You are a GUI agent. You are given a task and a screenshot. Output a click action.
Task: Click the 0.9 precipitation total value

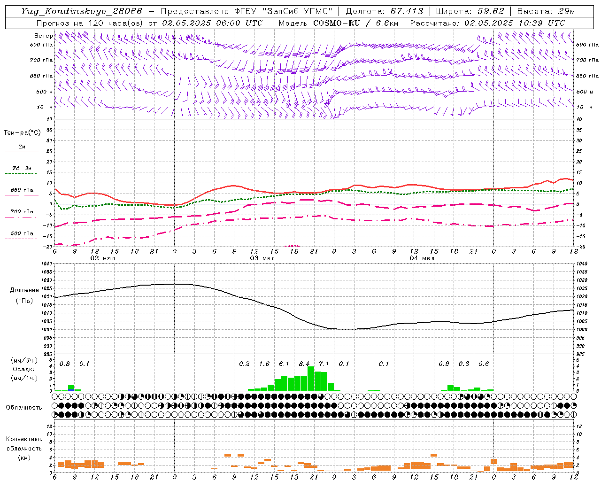click(x=444, y=364)
